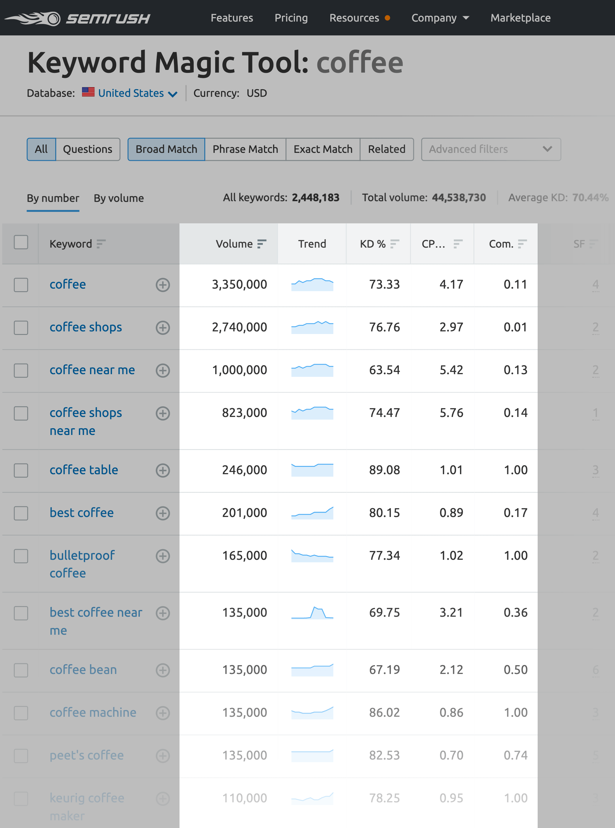View trend chart for 'bulletproof coffee'
615x828 pixels.
(x=312, y=556)
